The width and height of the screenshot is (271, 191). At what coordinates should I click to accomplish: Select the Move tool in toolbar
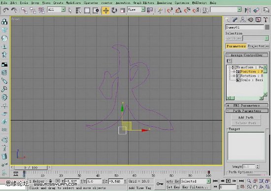click(x=106, y=10)
